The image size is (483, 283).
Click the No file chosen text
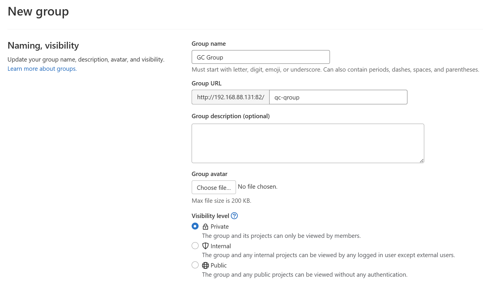coord(258,187)
